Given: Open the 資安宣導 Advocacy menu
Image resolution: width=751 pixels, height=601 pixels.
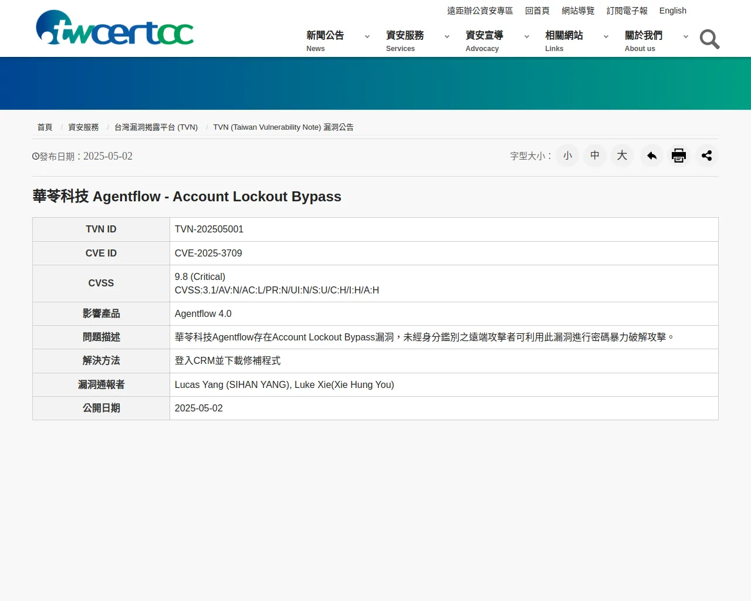Looking at the screenshot, I should pyautogui.click(x=485, y=41).
